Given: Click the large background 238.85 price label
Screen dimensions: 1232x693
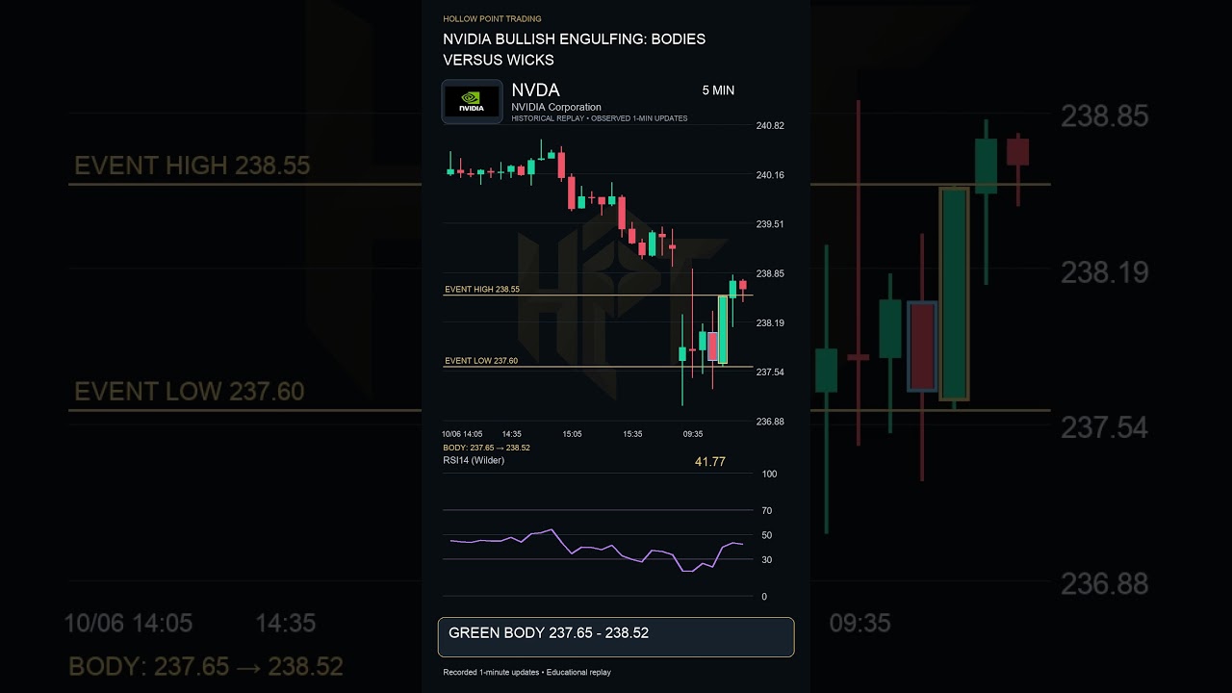Looking at the screenshot, I should (1105, 116).
